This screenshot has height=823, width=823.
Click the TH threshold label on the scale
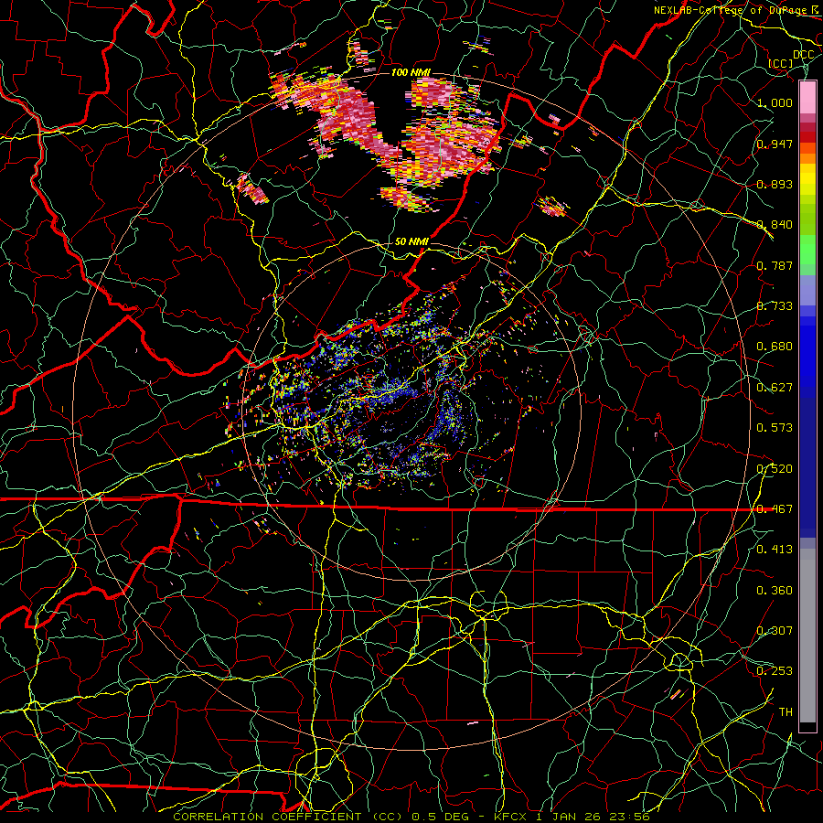[x=786, y=712]
